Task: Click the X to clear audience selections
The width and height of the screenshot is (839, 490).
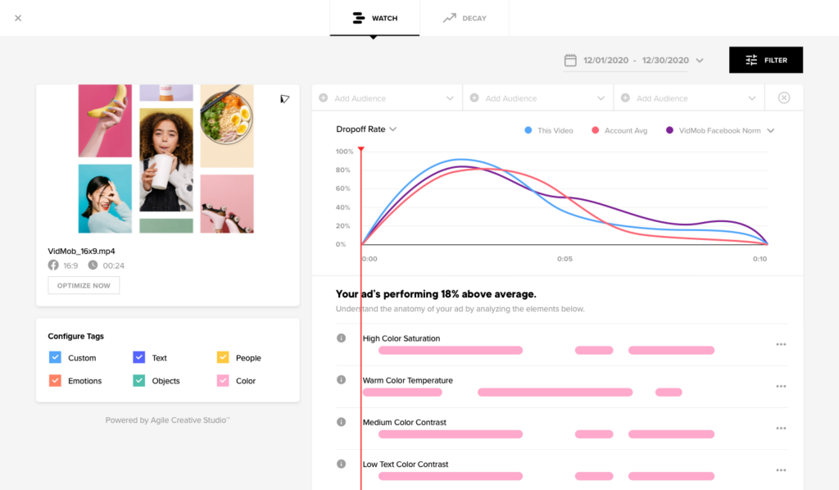Action: (x=783, y=97)
